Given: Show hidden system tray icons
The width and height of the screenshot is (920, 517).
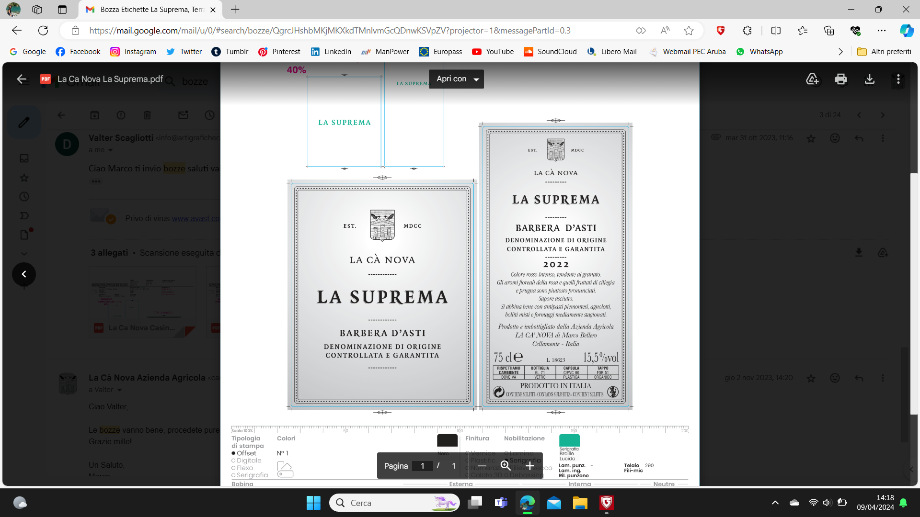Looking at the screenshot, I should pyautogui.click(x=775, y=503).
